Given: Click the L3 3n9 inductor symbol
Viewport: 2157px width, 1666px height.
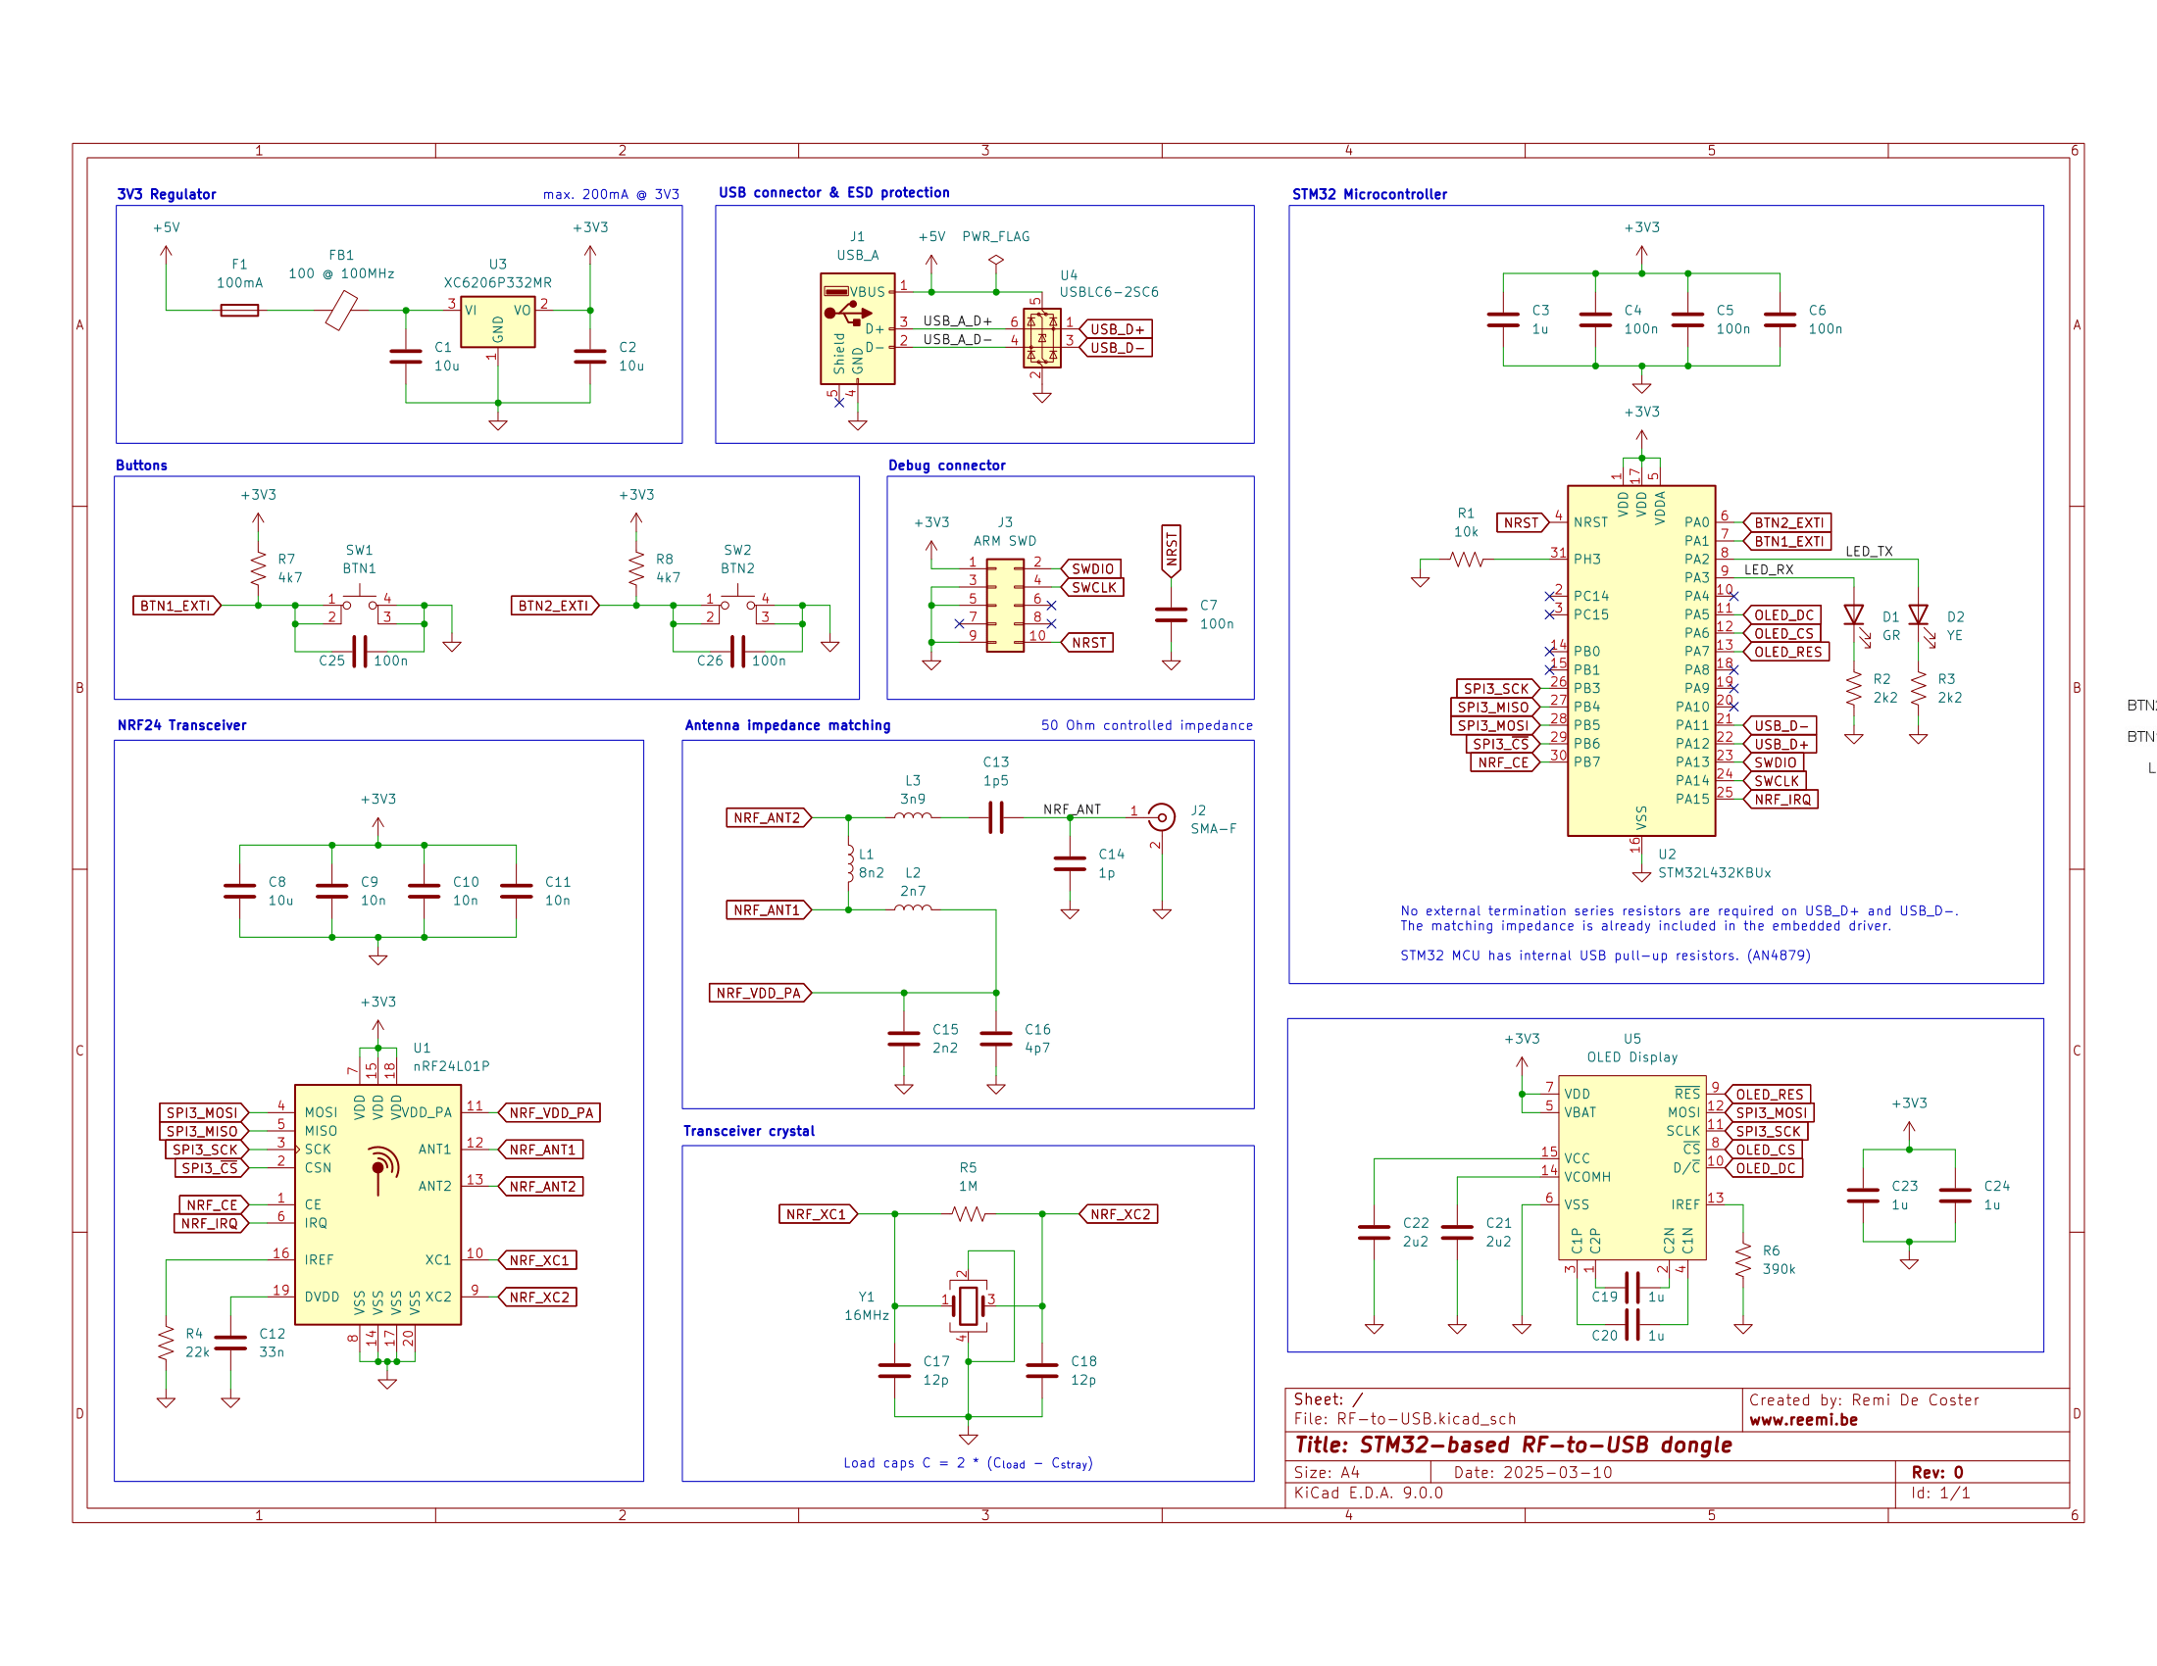Looking at the screenshot, I should coord(913,816).
